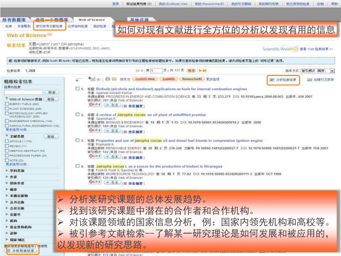This screenshot has height=256, width=341.
Task: Go to the previous results page icon
Action: click(x=142, y=71)
